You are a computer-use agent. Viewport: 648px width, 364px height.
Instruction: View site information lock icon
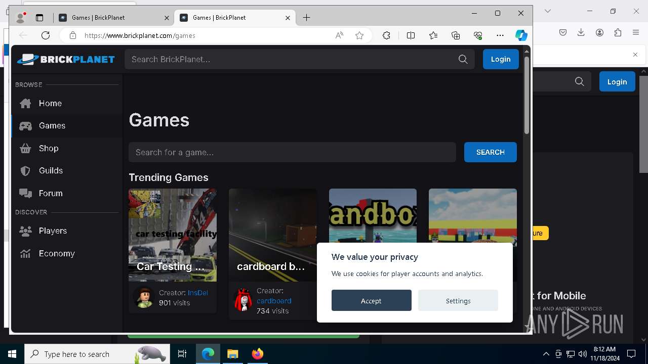(73, 35)
